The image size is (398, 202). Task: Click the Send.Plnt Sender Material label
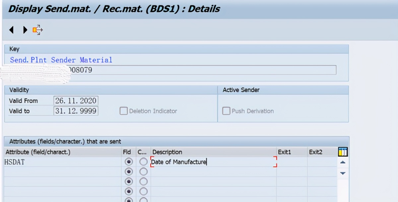[x=61, y=60]
